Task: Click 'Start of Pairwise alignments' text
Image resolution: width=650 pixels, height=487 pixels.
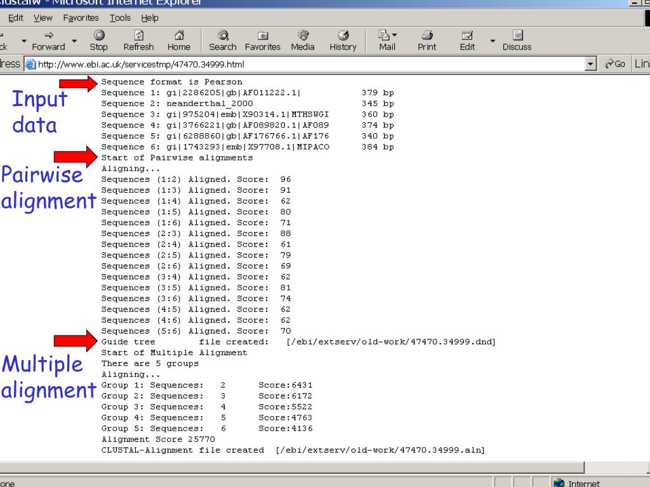Action: (176, 157)
